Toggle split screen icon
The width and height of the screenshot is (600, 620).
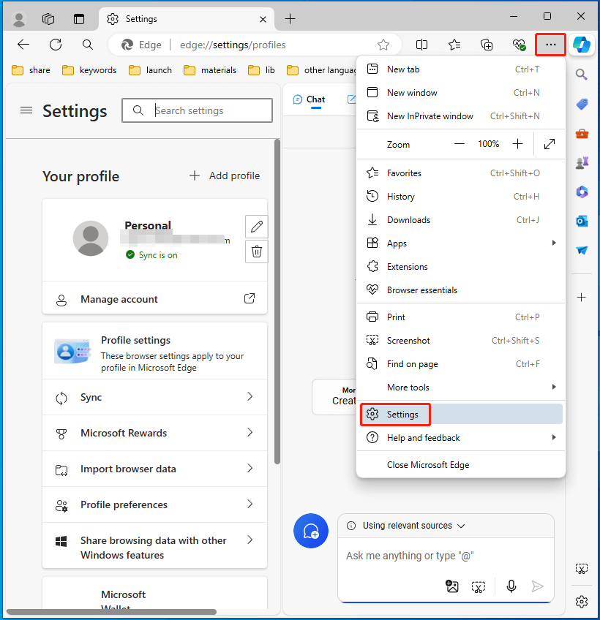422,45
